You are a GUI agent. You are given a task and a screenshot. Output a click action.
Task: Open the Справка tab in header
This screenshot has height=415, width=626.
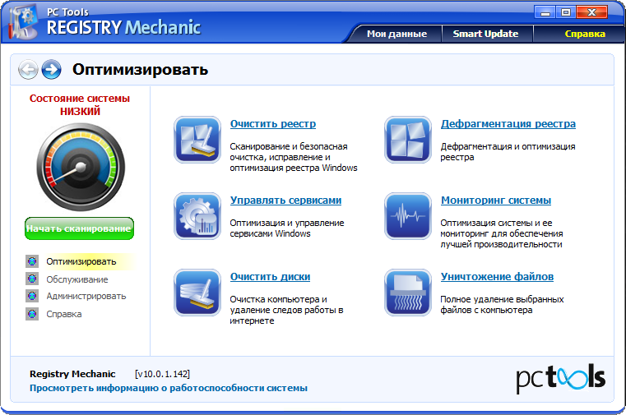coord(585,34)
